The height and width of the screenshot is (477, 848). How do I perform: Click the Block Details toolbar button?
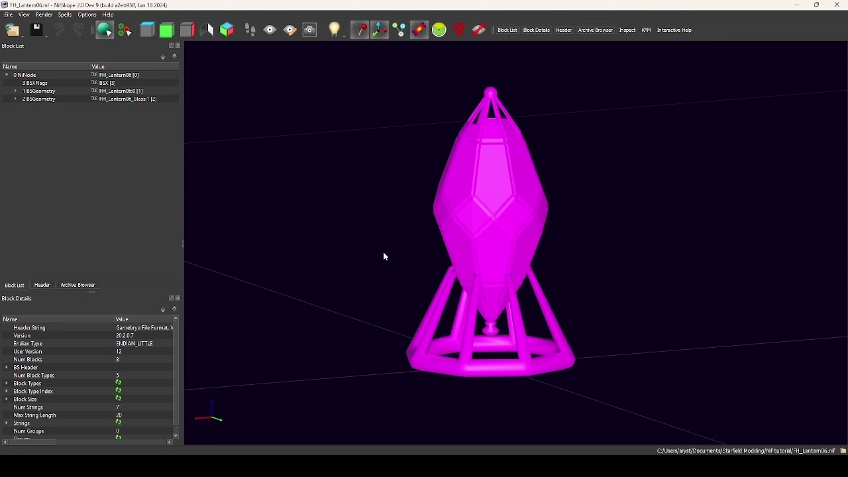tap(537, 30)
